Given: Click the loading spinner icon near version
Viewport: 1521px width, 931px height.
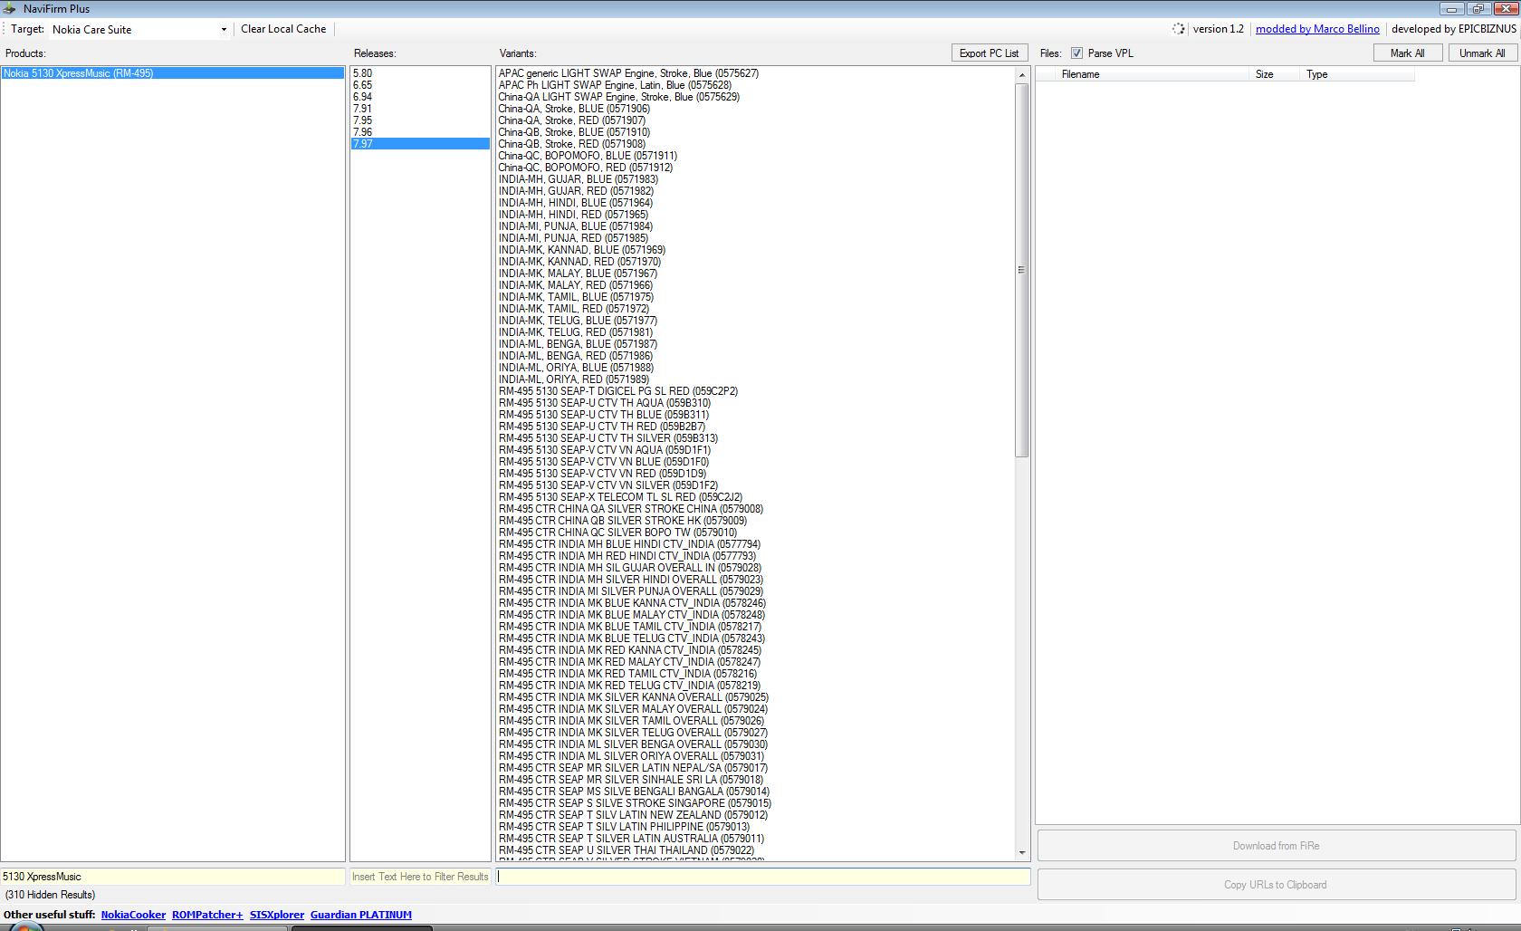Looking at the screenshot, I should point(1178,29).
